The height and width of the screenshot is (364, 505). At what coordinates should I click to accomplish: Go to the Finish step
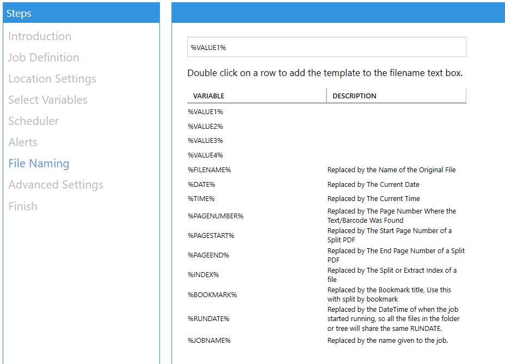point(23,206)
